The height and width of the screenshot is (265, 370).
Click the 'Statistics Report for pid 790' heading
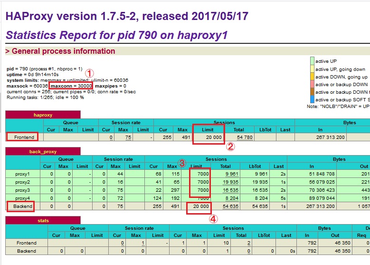click(116, 35)
